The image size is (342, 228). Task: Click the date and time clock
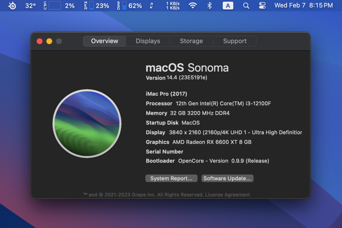click(x=304, y=5)
